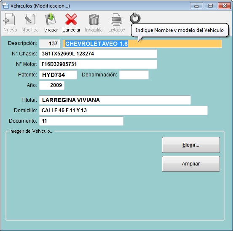233x231 pixels.
Task: Click the N° Chasis input field
Action: (x=98, y=54)
